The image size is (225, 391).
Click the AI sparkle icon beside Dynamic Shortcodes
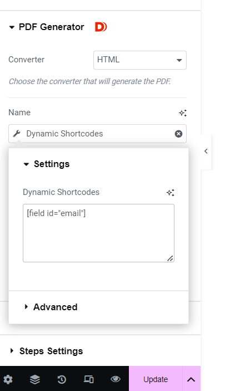point(171,193)
